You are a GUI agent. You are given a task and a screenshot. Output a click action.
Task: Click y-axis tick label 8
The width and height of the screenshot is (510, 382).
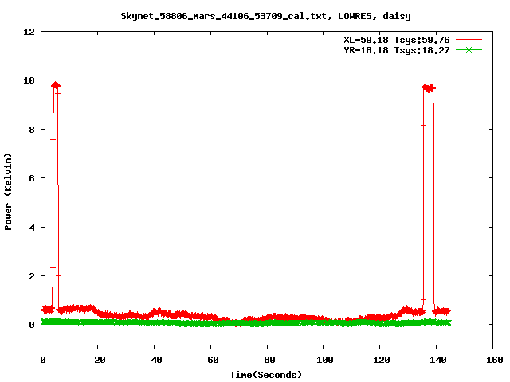[32, 130]
